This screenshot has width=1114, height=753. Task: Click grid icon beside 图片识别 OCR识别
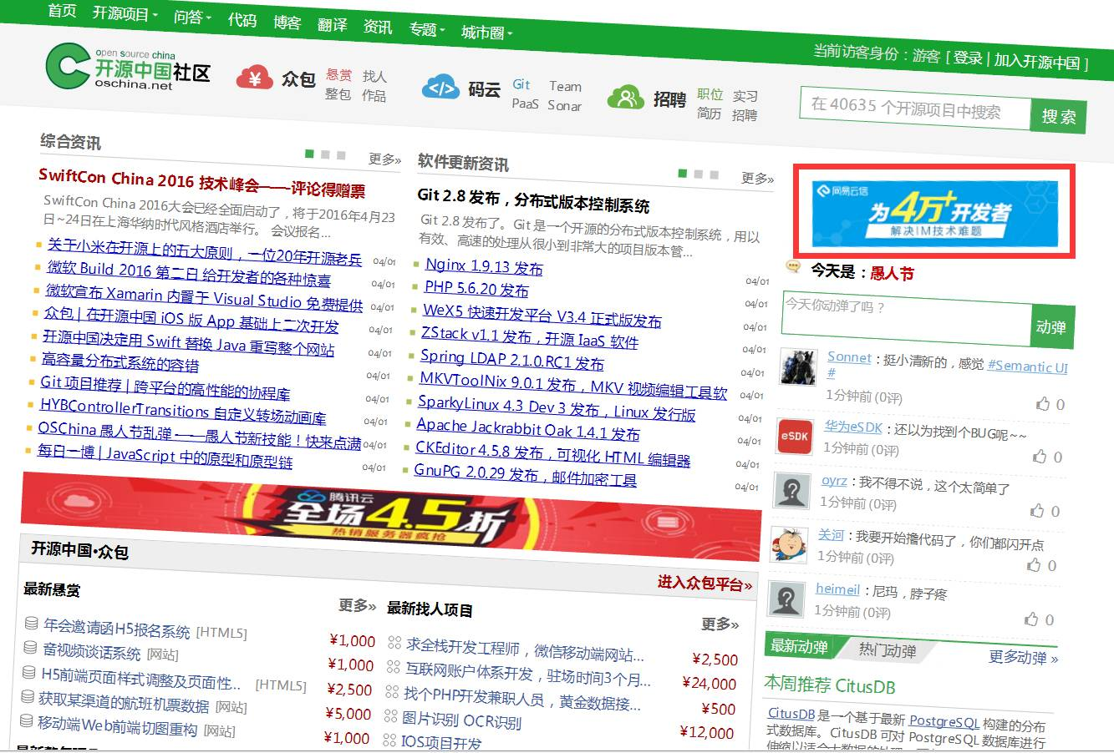(x=390, y=715)
